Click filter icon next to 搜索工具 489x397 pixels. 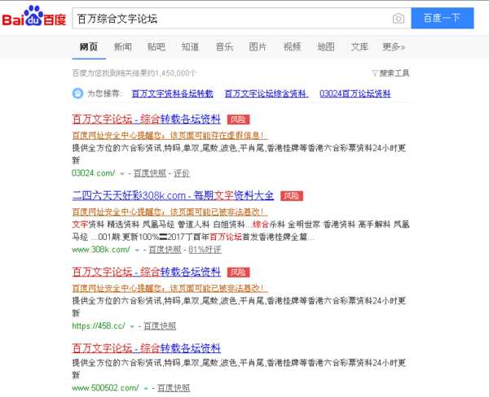point(375,73)
